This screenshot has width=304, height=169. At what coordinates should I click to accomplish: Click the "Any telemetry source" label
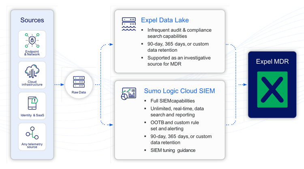[x=32, y=145]
